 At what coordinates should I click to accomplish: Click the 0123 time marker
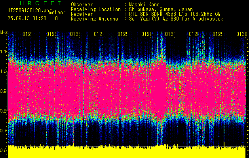point(75,34)
